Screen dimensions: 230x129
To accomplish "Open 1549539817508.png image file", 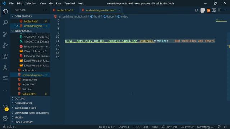I will pyautogui.click(x=30, y=37).
